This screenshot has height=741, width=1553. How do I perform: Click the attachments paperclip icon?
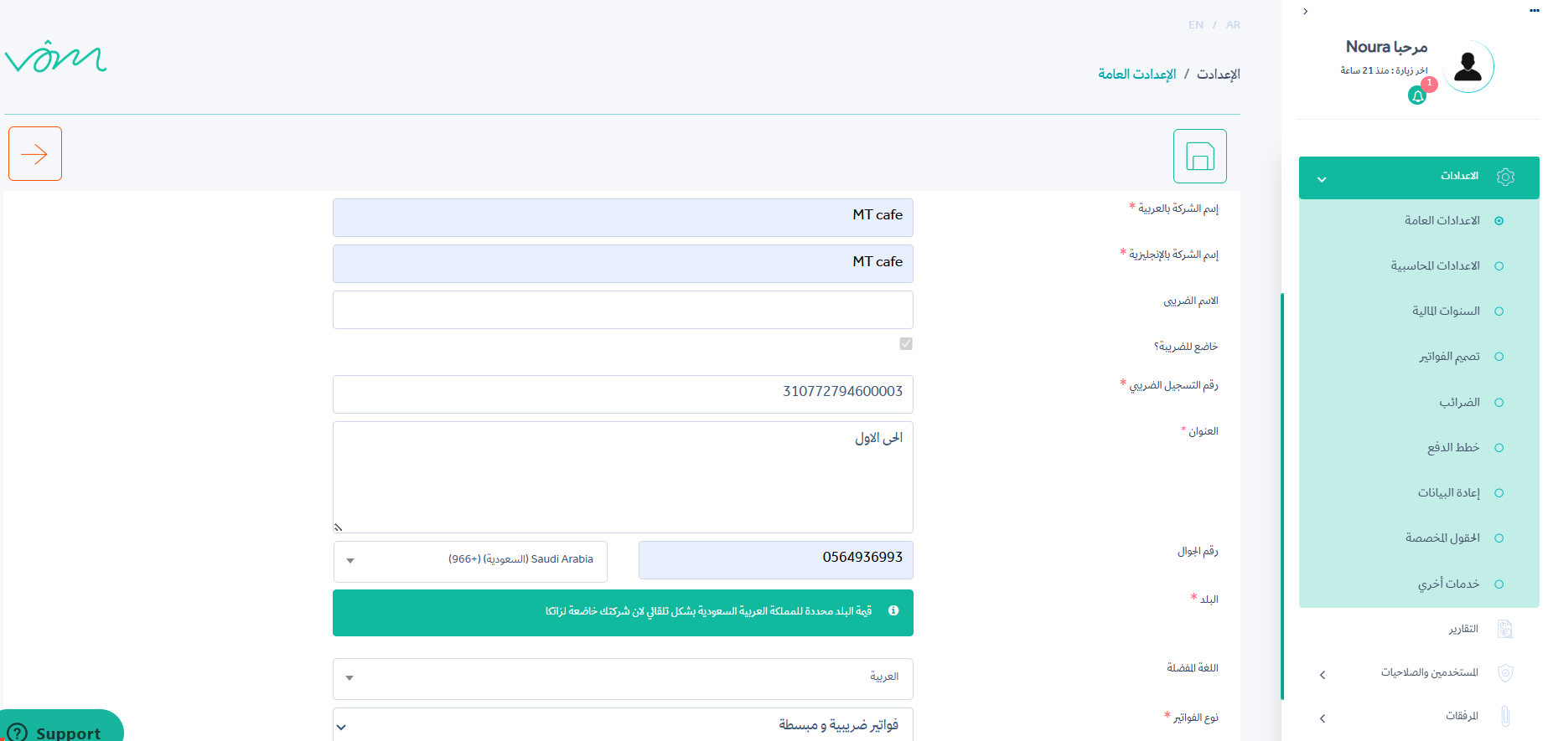coord(1505,716)
